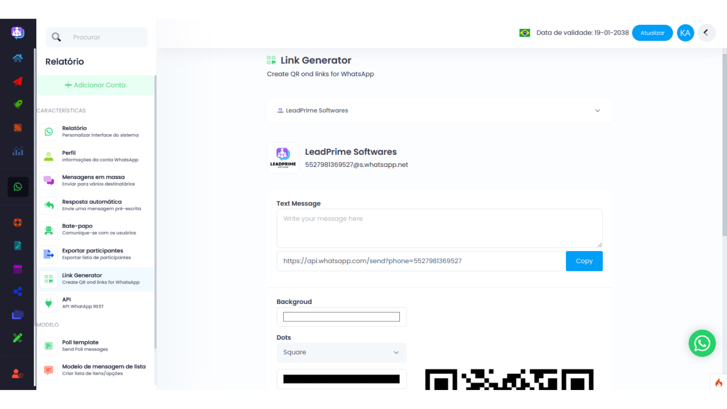The height and width of the screenshot is (409, 727).
Task: Open the bar chart analytics icon
Action: [x=18, y=151]
